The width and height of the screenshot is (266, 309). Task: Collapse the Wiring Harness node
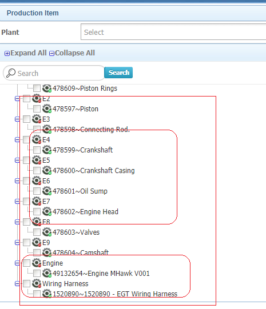(x=17, y=283)
